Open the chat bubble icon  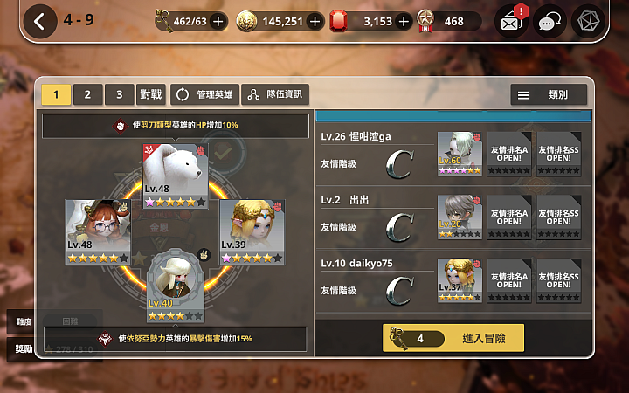[x=550, y=21]
